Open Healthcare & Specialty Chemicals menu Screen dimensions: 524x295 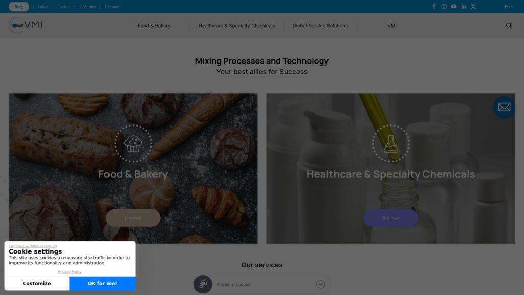pyautogui.click(x=236, y=26)
